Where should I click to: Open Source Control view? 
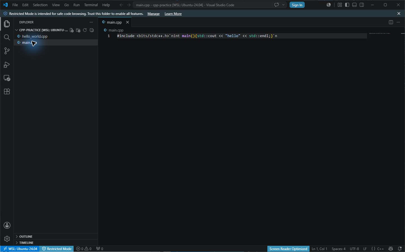tap(7, 51)
